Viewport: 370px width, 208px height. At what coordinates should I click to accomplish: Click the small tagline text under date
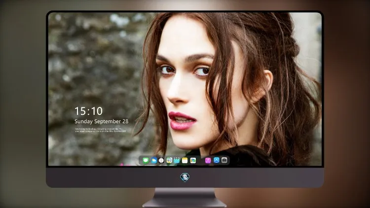100,130
